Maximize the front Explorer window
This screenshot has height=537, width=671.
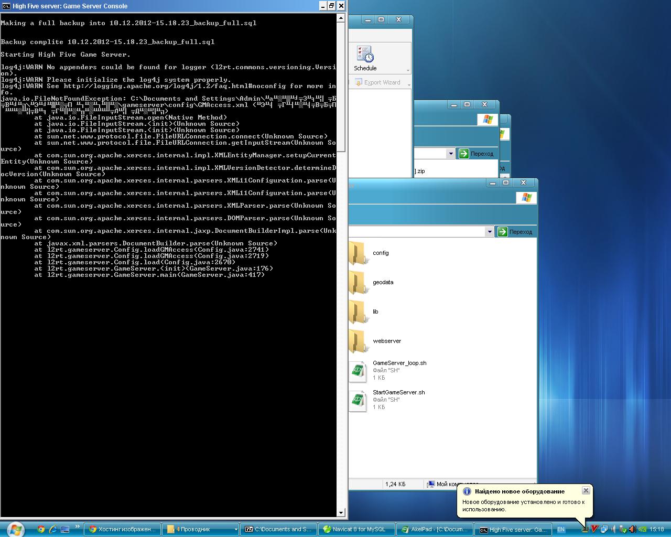pyautogui.click(x=506, y=182)
